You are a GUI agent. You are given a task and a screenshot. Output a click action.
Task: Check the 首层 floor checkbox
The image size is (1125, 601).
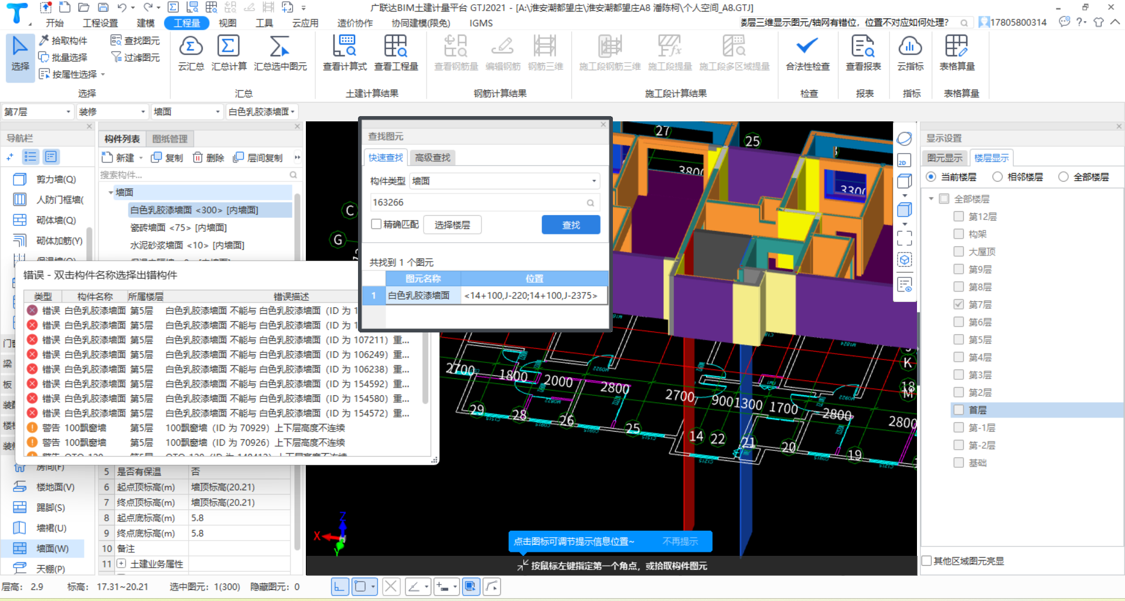(959, 410)
